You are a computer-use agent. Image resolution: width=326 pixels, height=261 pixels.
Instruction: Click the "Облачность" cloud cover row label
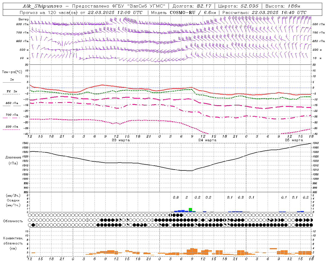tap(13, 221)
